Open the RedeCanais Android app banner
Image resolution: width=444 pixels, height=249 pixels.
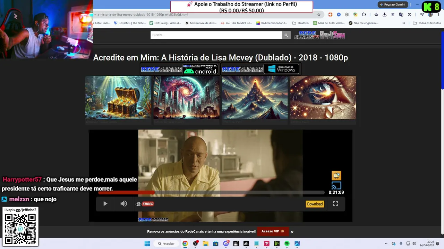(x=179, y=69)
